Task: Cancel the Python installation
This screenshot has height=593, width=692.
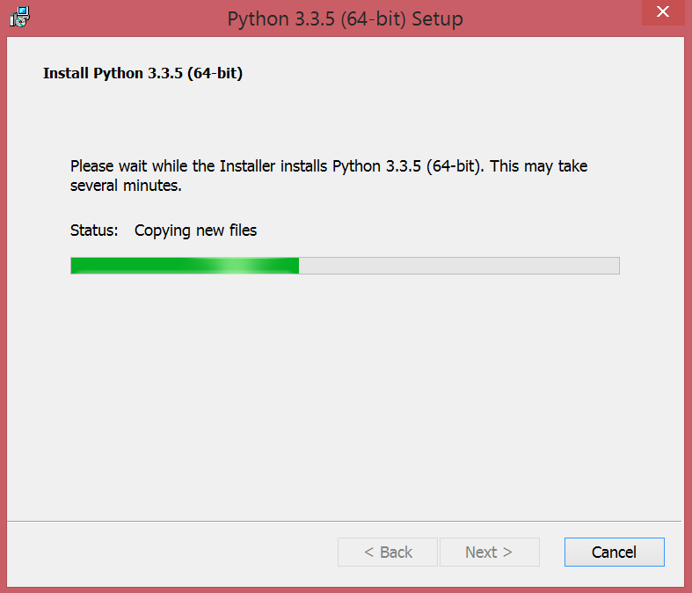Action: (x=614, y=553)
